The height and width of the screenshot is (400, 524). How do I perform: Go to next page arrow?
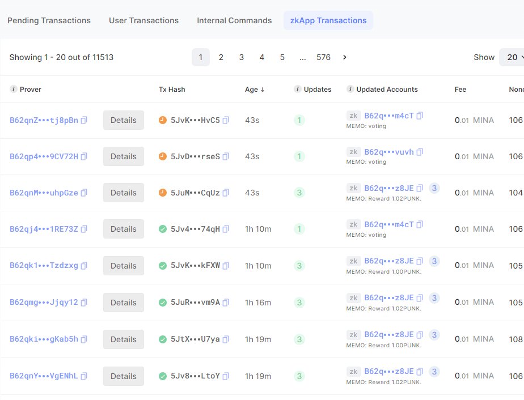pos(345,57)
